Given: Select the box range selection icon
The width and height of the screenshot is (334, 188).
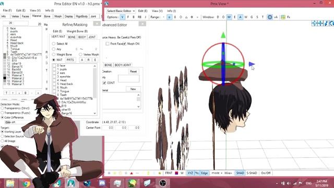Looking at the screenshot, I should tap(169, 17).
